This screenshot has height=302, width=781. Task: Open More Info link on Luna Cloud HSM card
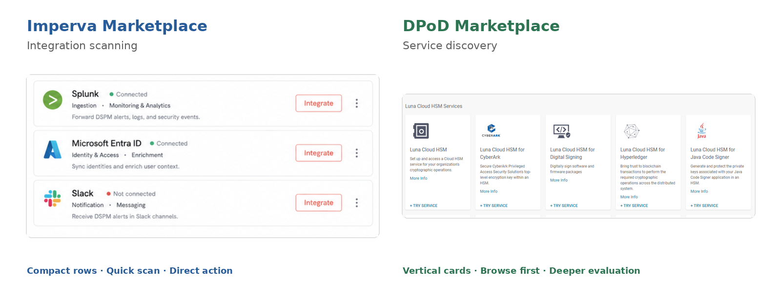pos(418,178)
